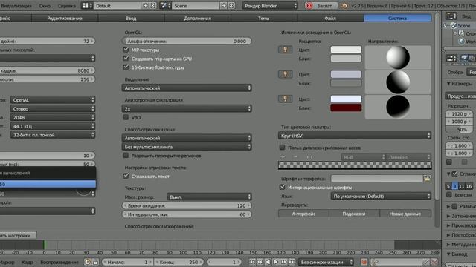Image resolution: width=476 pixels, height=267 pixels.
Task: Open the Выделение Автоматический dropdown
Action: (187, 88)
